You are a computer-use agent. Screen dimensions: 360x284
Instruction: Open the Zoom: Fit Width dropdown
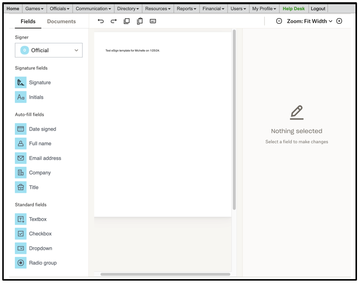[x=310, y=21]
